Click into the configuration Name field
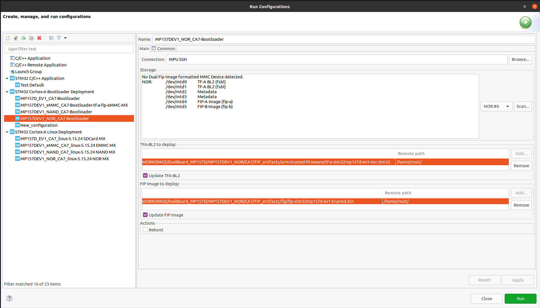540x308 pixels. click(x=344, y=39)
